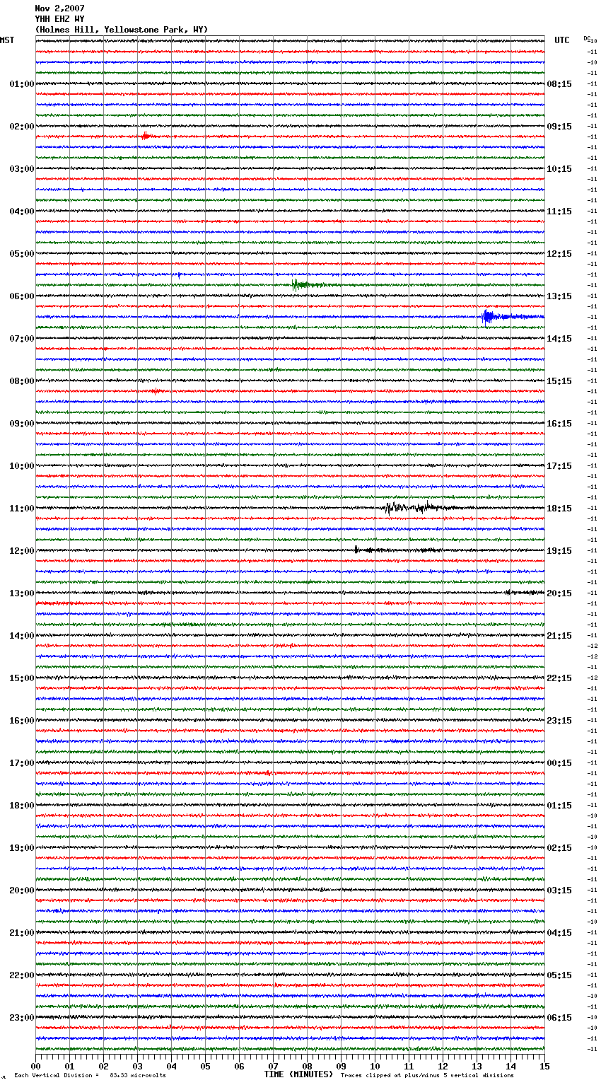Select the station code YHH EHZ WY

[59, 19]
